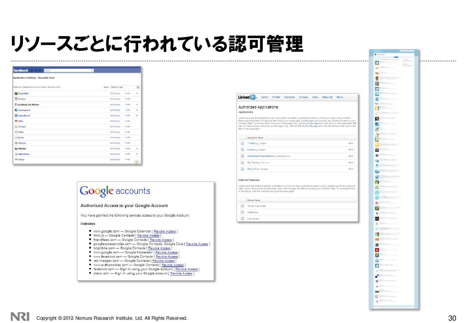Open LinkedIn Groups tab
467x323 pixels.
click(x=303, y=97)
